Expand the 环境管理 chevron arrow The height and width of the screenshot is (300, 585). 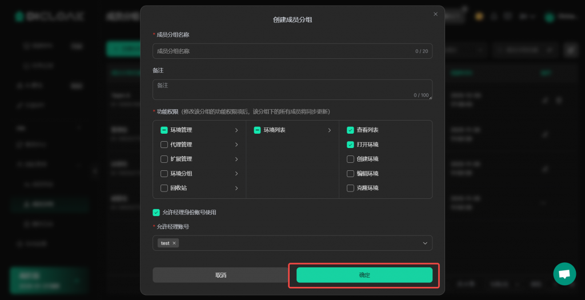pos(237,130)
